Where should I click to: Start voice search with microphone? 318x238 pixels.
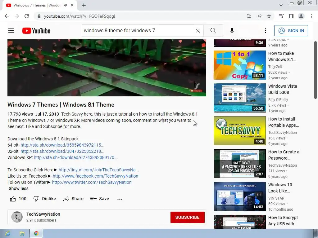tap(232, 31)
